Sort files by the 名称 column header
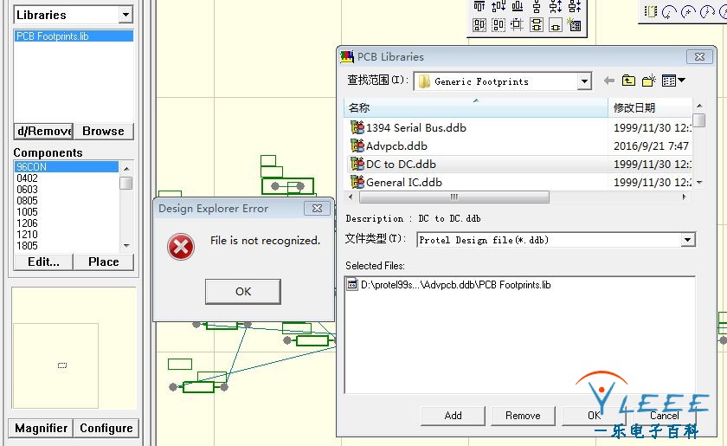This screenshot has width=727, height=446. pyautogui.click(x=476, y=107)
